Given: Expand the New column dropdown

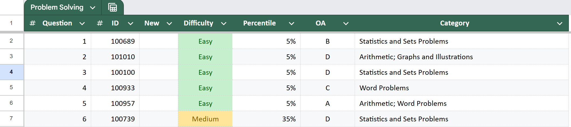Looking at the screenshot, I should pos(169,24).
